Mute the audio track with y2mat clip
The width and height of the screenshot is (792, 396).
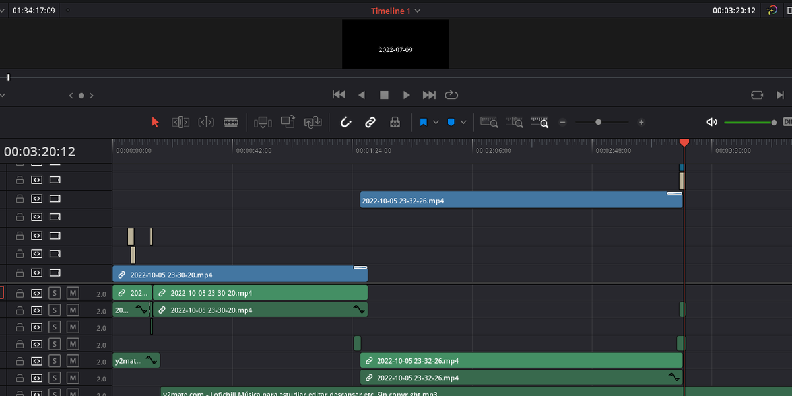(73, 361)
